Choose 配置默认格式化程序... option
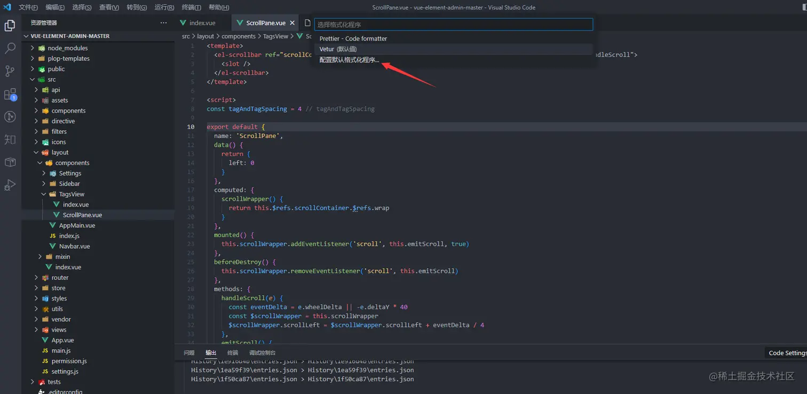Viewport: 807px width, 394px height. [x=454, y=60]
